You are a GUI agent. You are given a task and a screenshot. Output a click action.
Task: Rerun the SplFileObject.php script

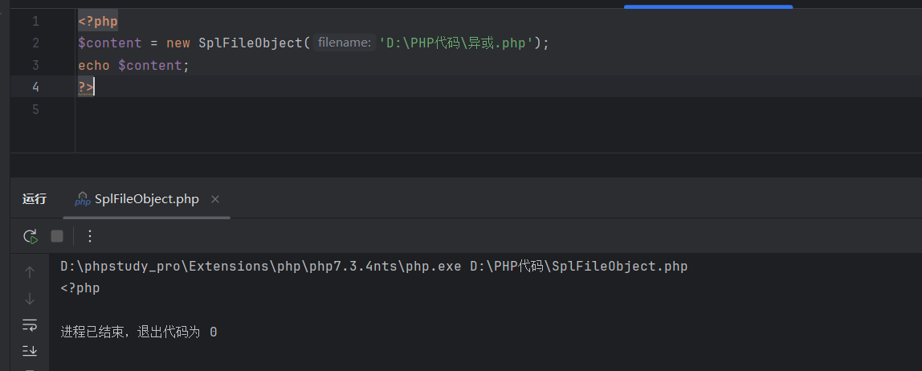coord(31,236)
